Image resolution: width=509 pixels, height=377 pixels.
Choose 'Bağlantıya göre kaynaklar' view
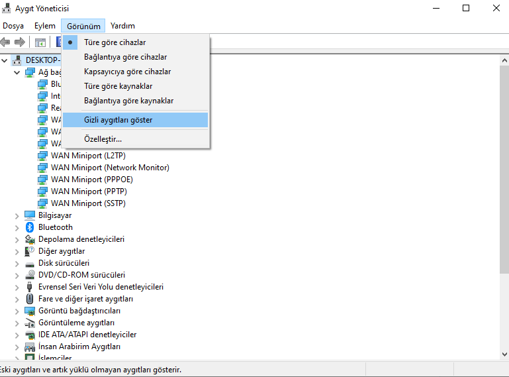click(136, 101)
